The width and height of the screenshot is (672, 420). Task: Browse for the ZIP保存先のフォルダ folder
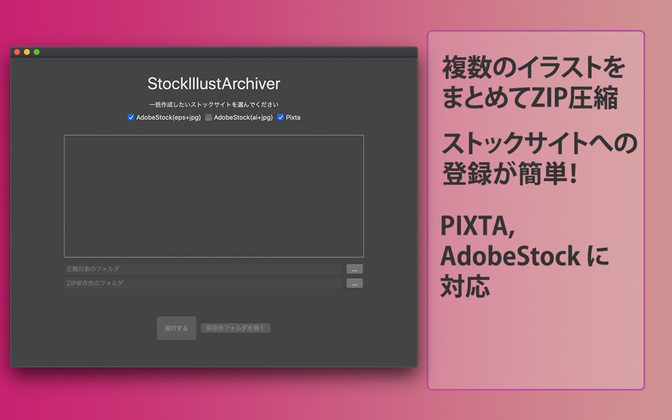point(354,284)
